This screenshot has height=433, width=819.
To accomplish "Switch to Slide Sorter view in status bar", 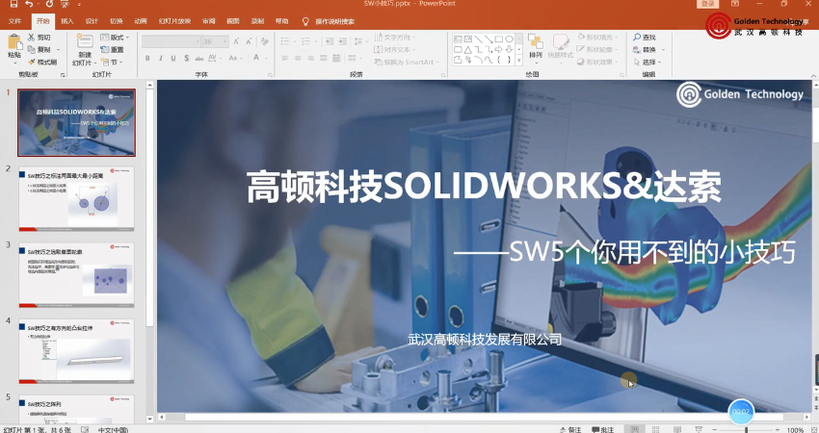I will 655,429.
